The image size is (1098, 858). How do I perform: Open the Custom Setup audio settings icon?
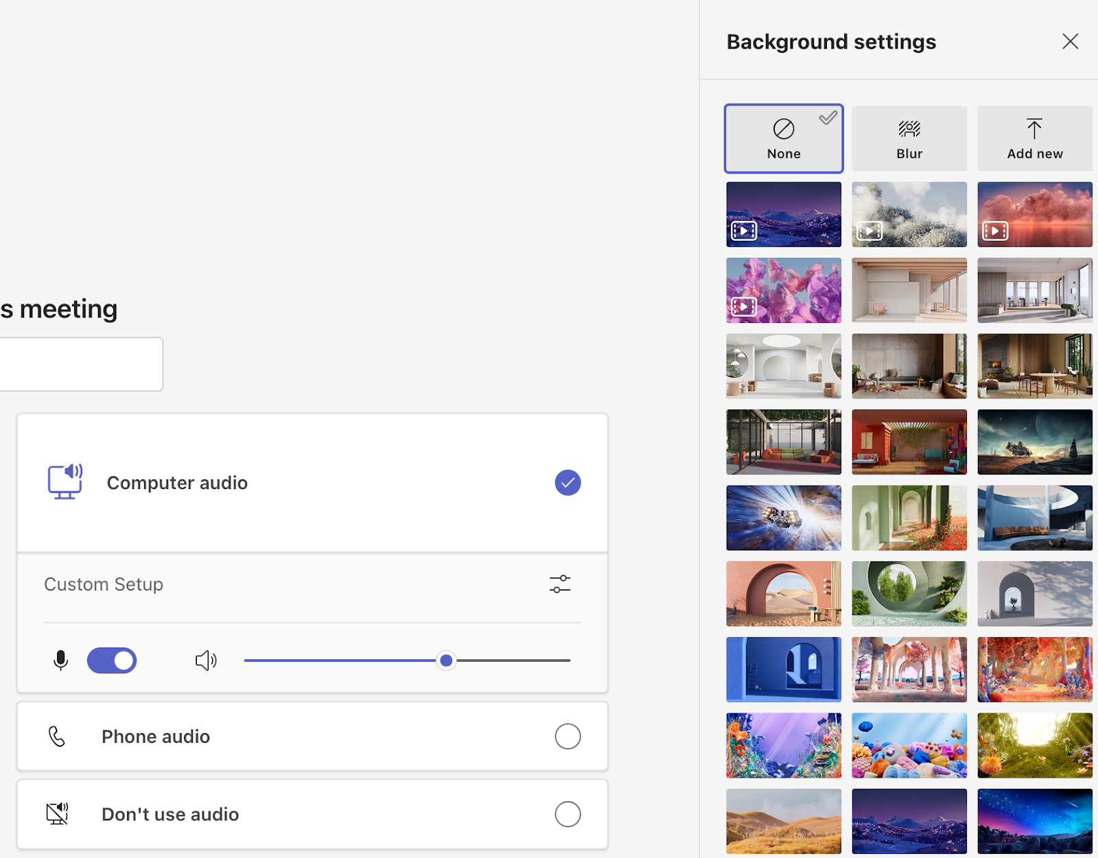point(559,584)
